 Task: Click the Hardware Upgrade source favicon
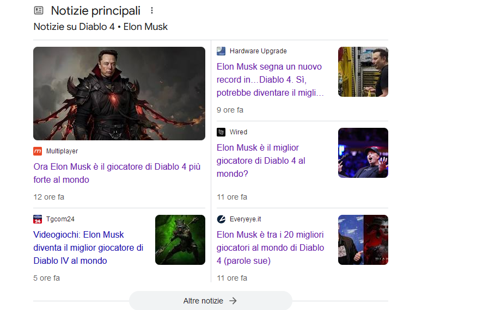(x=221, y=51)
